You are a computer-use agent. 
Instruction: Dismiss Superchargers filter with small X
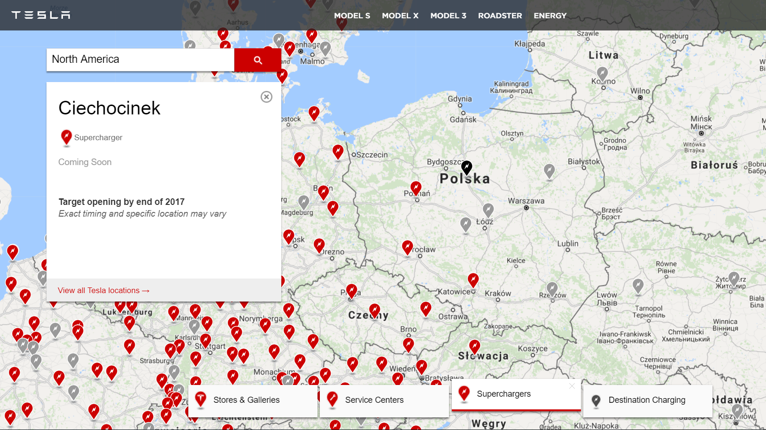[x=572, y=386]
